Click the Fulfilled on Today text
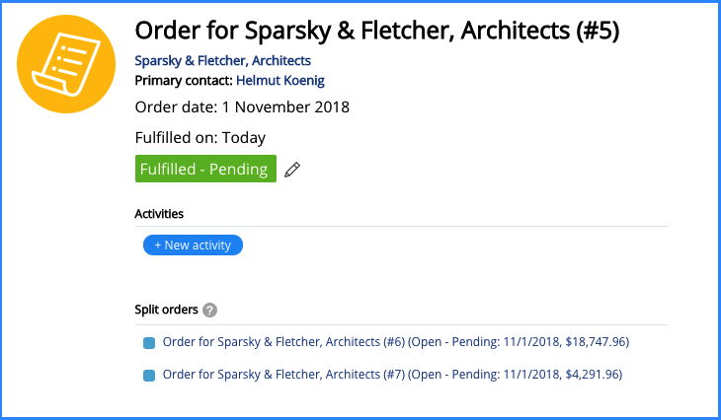The image size is (721, 420). [200, 138]
